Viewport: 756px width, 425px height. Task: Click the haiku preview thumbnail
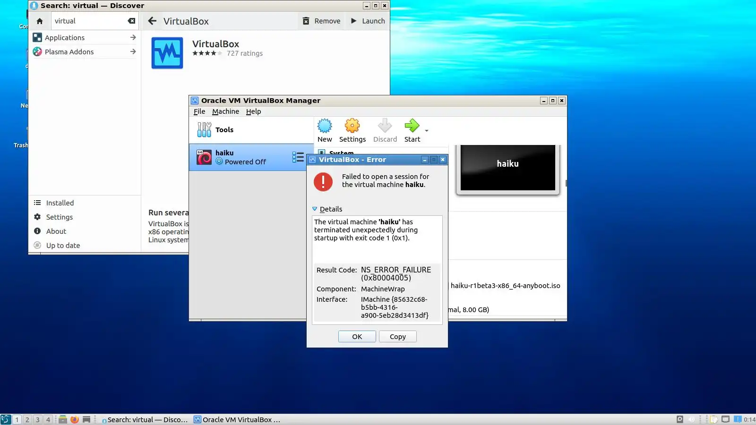508,168
